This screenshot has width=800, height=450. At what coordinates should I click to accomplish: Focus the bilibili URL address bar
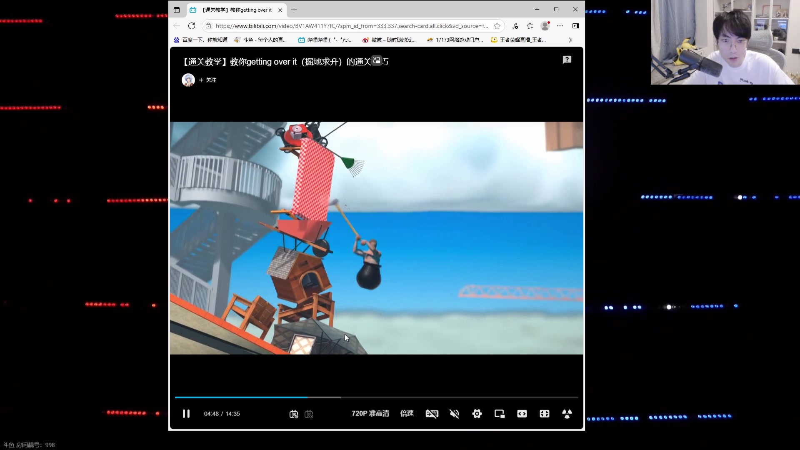[x=352, y=26]
